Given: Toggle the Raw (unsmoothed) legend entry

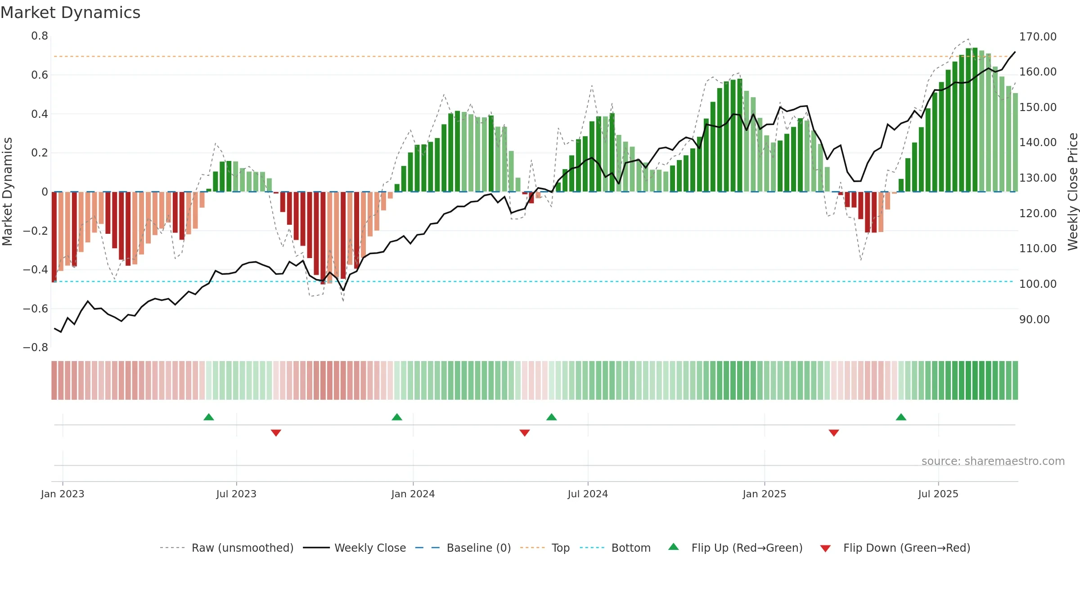Looking at the screenshot, I should [227, 548].
